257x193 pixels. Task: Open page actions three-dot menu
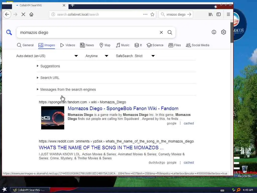tap(145, 14)
